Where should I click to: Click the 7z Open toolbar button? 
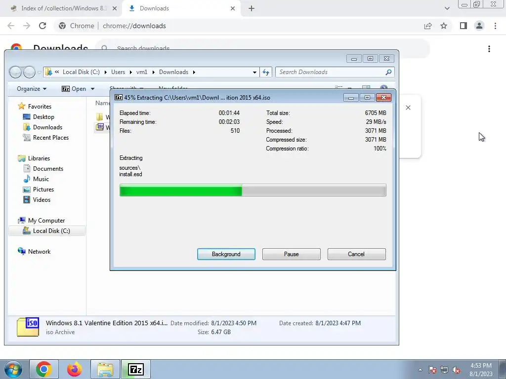(x=74, y=89)
